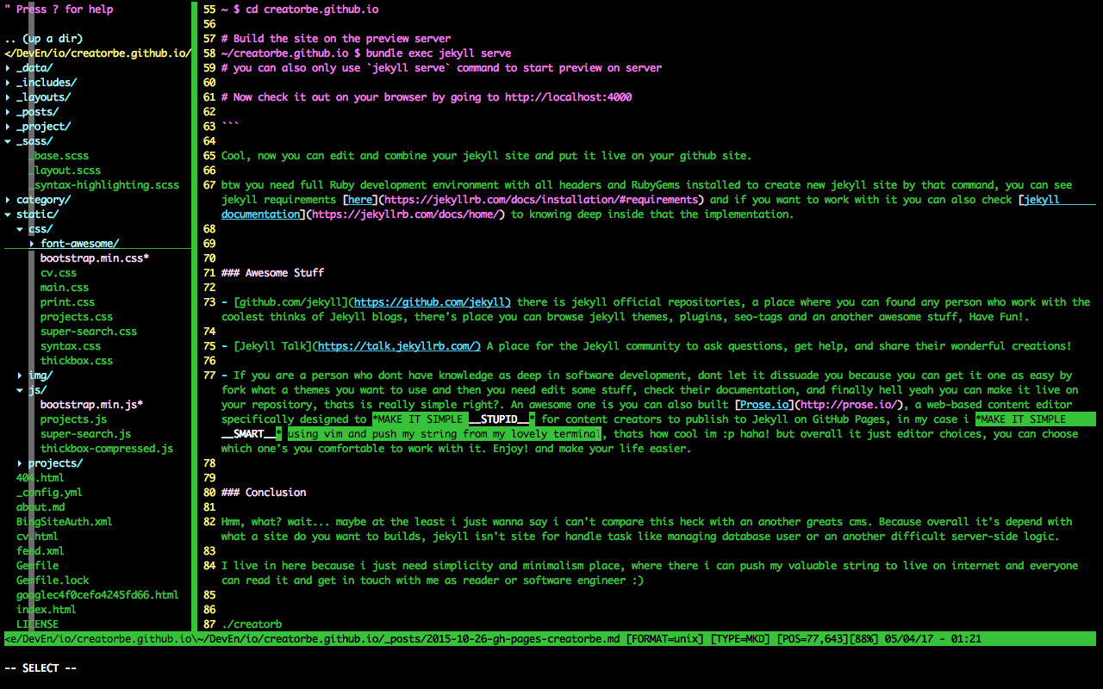Open projects.css file
Viewport: 1103px width, 689px height.
(77, 317)
